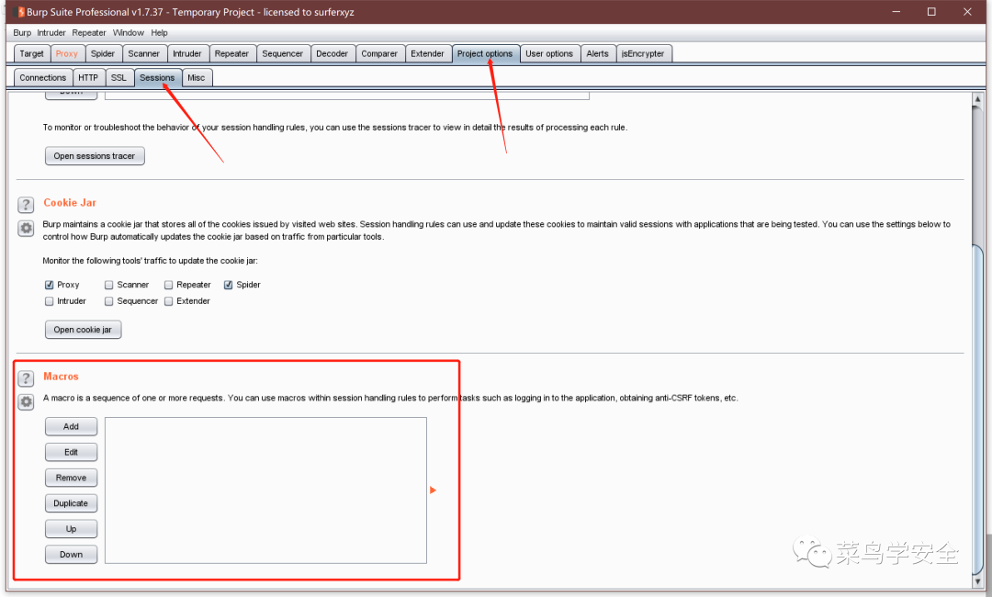The width and height of the screenshot is (992, 597).
Task: Click the macro Up button
Action: tap(71, 529)
